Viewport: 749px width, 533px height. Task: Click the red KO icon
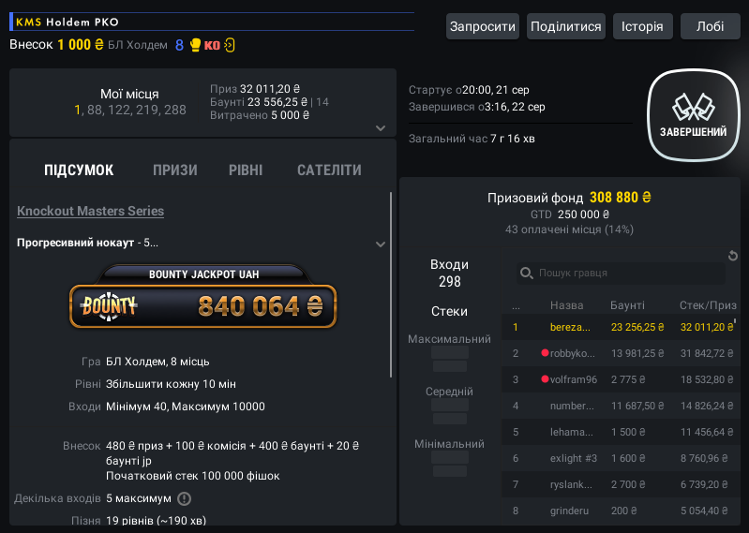[212, 45]
